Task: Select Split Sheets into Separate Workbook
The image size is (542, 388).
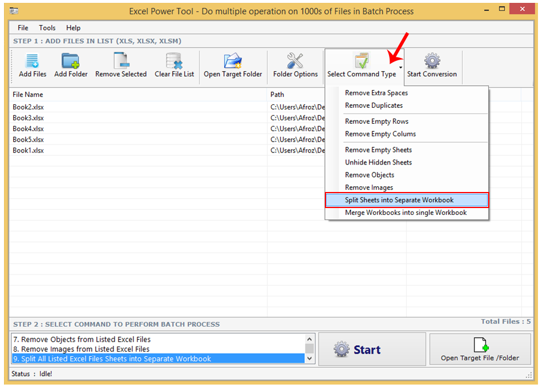Action: pos(407,200)
